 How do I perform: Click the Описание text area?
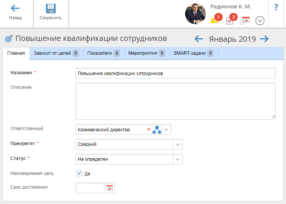pyautogui.click(x=175, y=101)
